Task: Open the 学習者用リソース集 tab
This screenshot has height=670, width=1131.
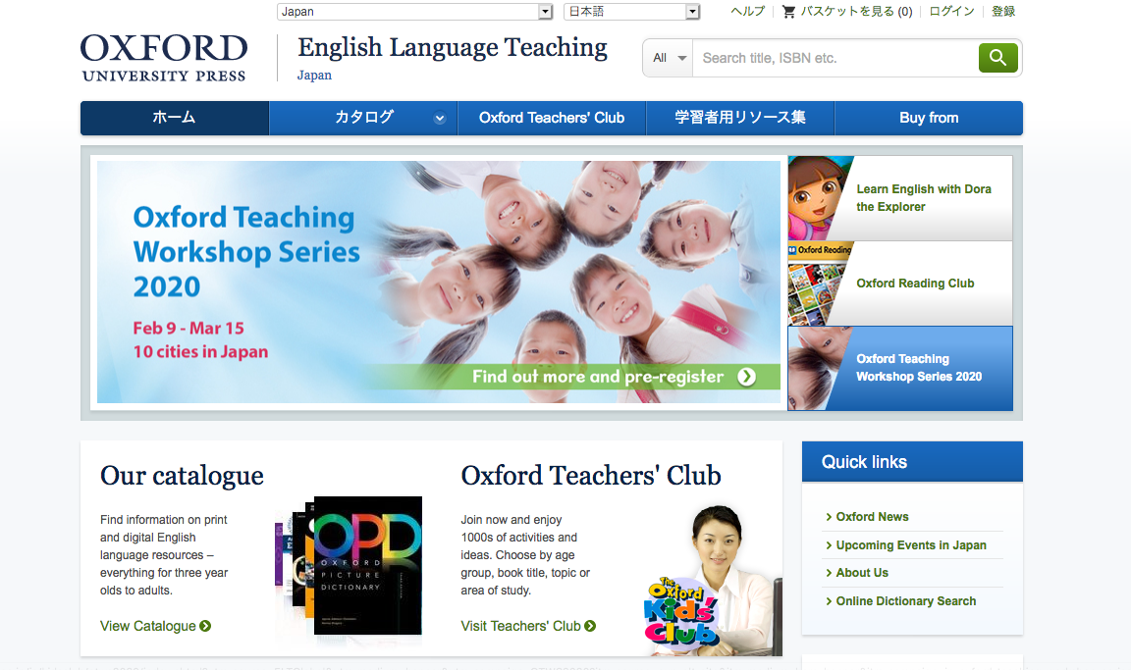Action: tap(740, 118)
